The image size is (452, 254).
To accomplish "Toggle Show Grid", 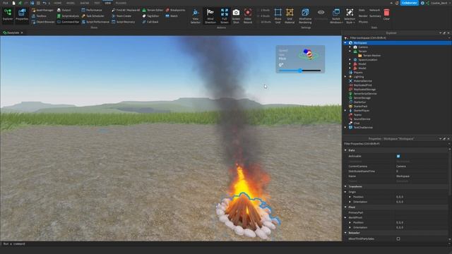I will coord(278,16).
